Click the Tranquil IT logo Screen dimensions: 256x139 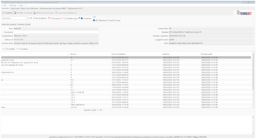tap(245, 13)
